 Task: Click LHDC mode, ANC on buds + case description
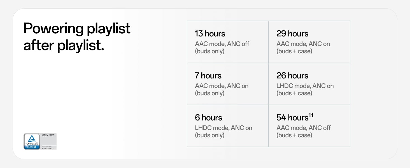(305, 90)
